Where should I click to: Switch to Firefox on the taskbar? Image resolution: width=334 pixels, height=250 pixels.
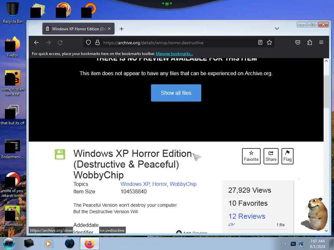[x=90, y=243]
